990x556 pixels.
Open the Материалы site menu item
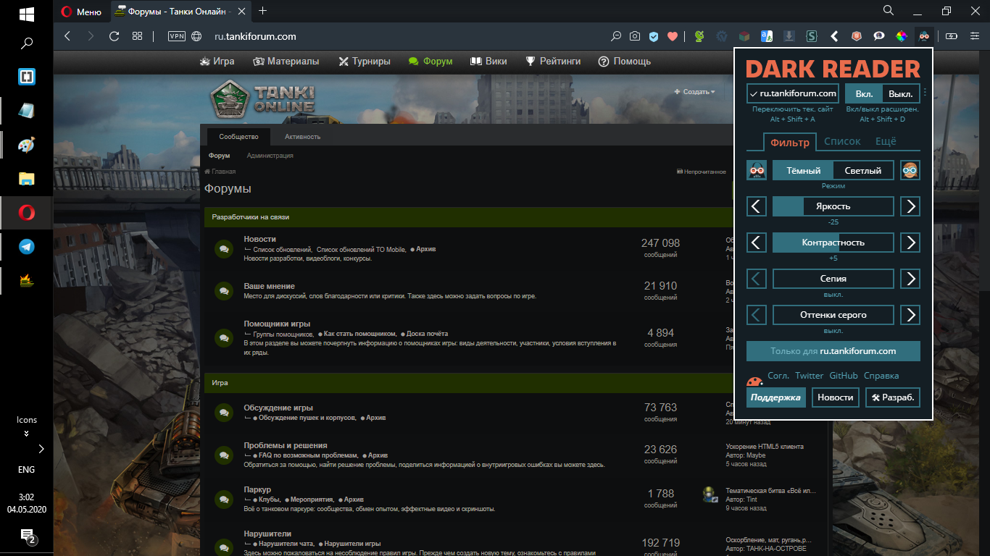point(286,62)
